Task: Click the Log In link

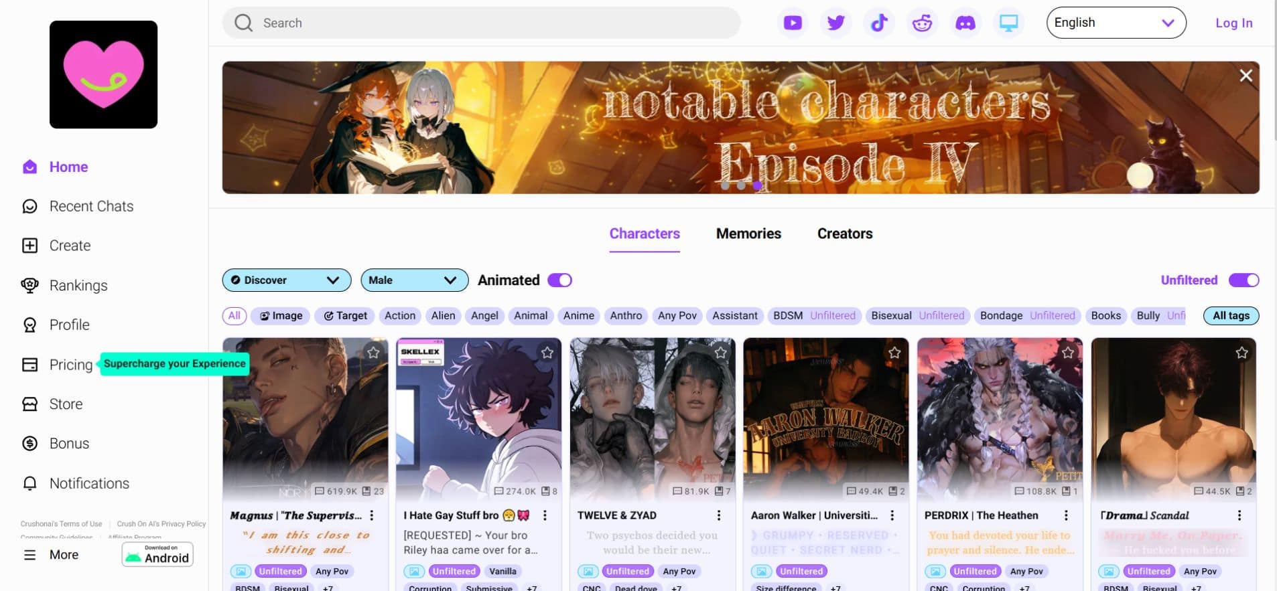Action: point(1233,23)
